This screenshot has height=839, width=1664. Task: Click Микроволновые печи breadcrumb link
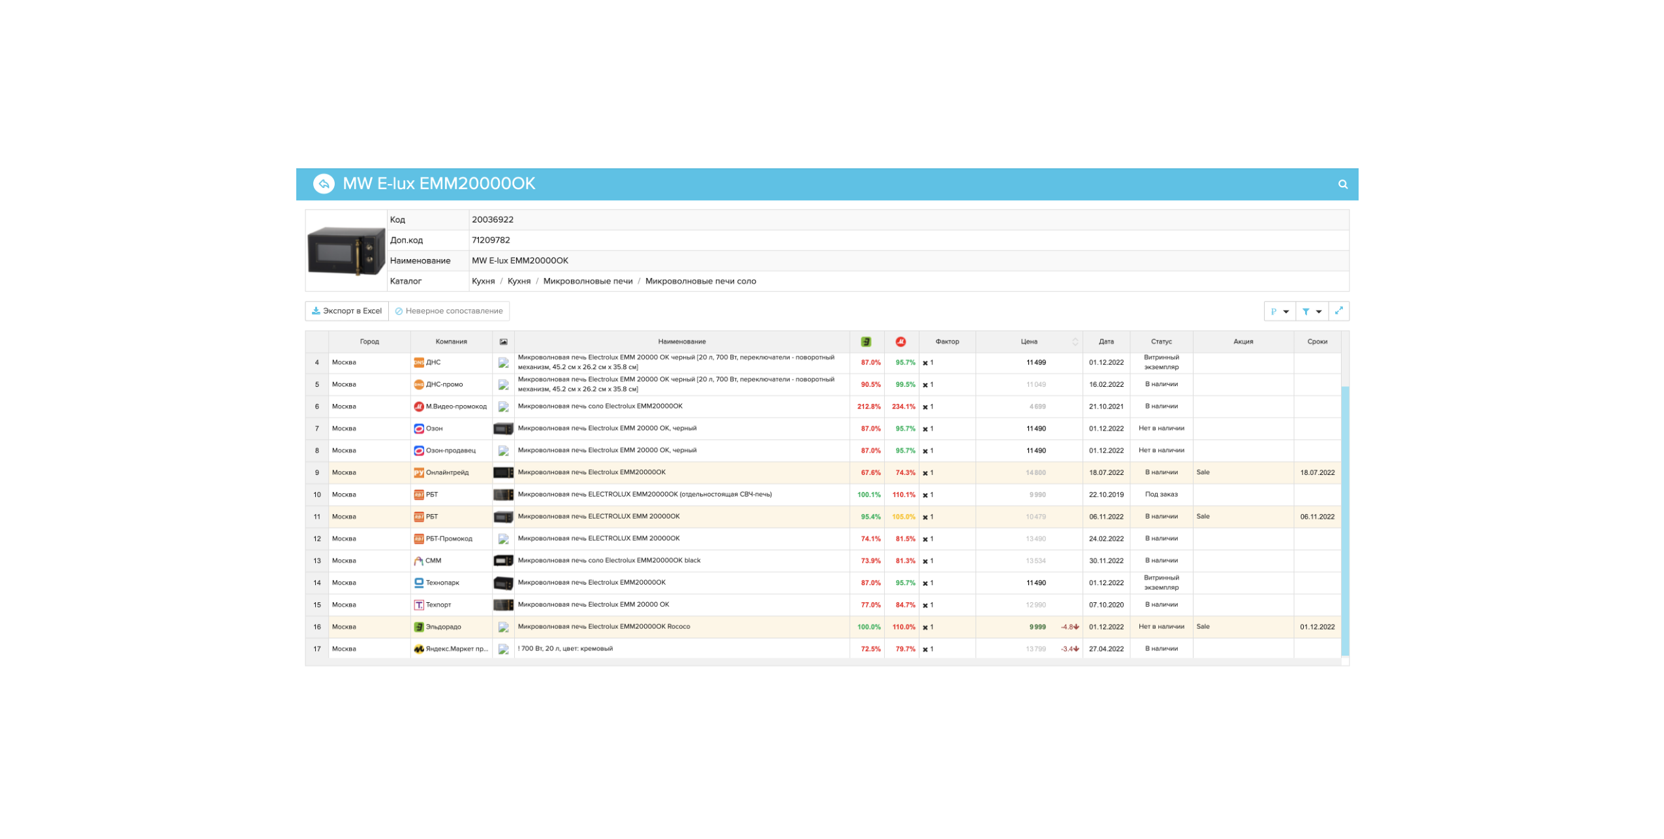(x=587, y=281)
